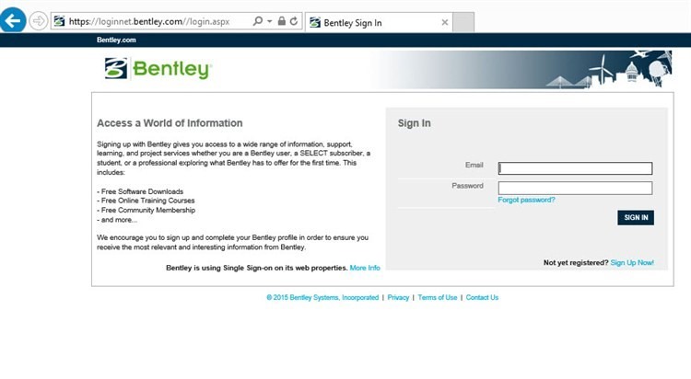Click the Sign In heading text
Screen dimensions: 691x379
[x=415, y=123]
